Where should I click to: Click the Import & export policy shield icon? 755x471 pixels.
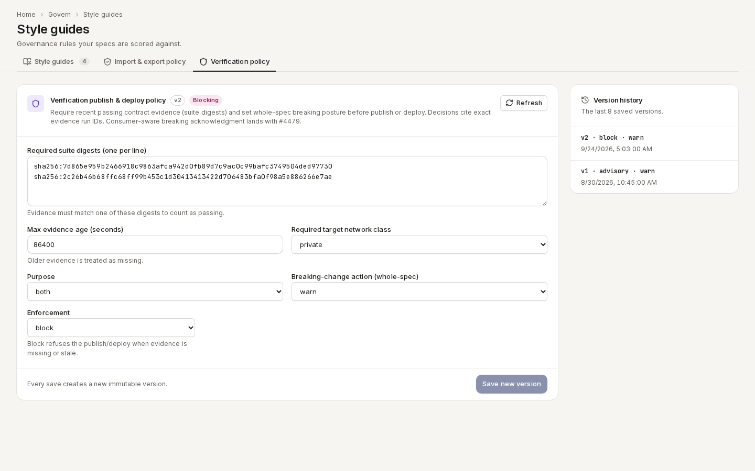(107, 62)
